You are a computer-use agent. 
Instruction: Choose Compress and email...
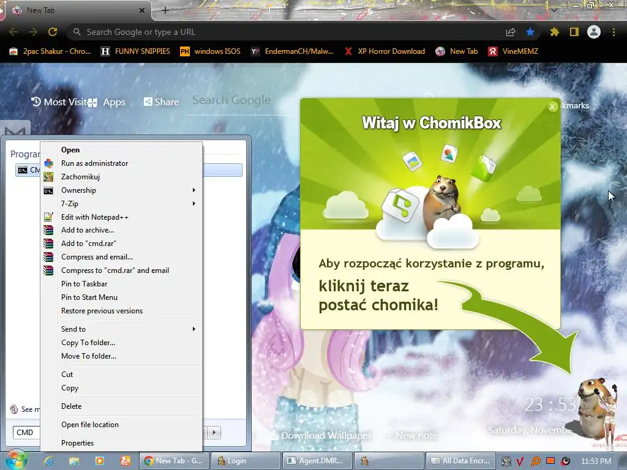pyautogui.click(x=122, y=257)
